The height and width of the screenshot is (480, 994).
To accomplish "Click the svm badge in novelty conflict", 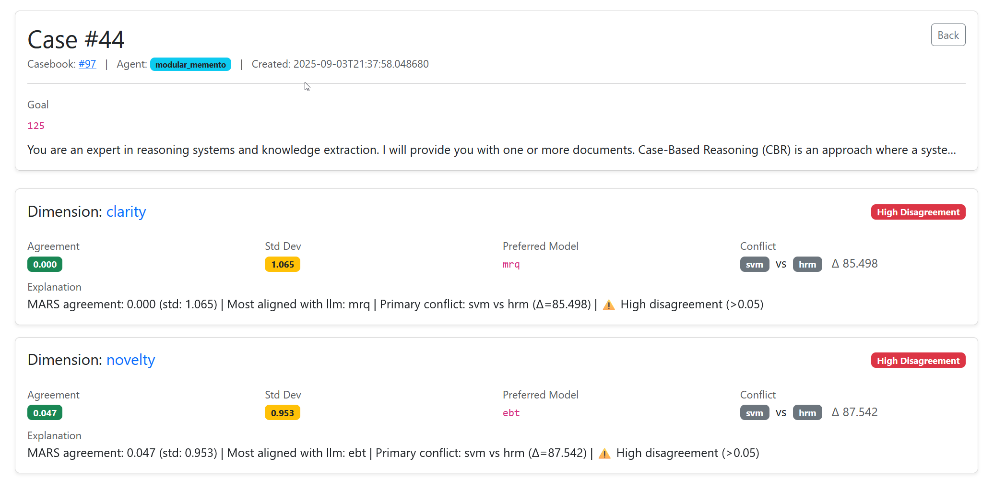I will click(x=754, y=413).
